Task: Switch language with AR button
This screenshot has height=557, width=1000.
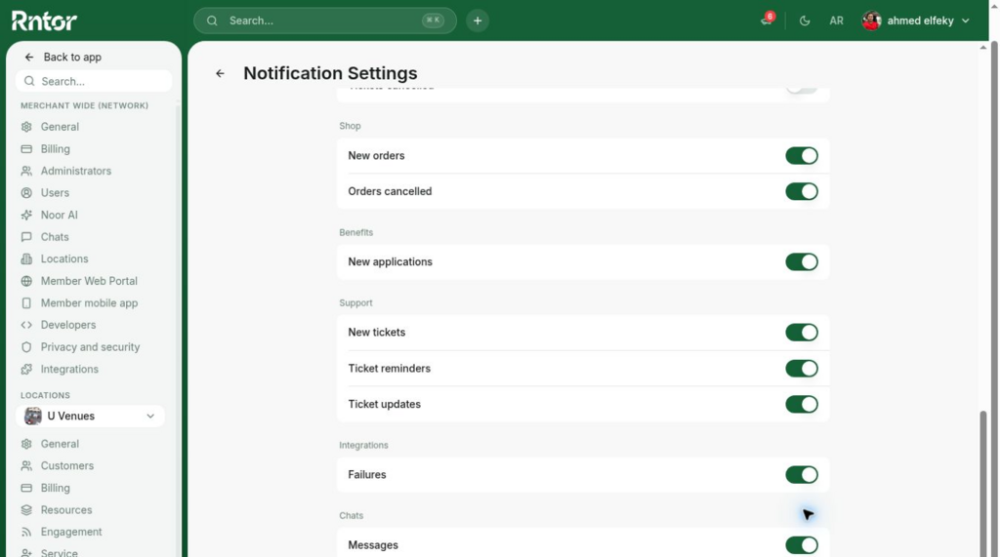Action: pyautogui.click(x=836, y=20)
